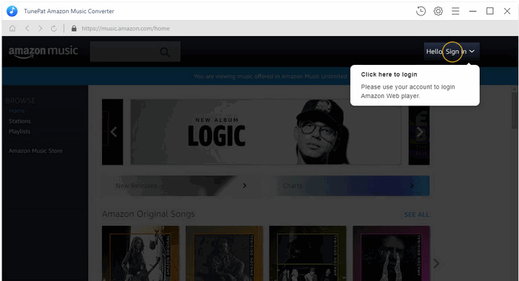The height and width of the screenshot is (281, 519).
Task: Open Amazon Music Store link
Action: coord(35,150)
